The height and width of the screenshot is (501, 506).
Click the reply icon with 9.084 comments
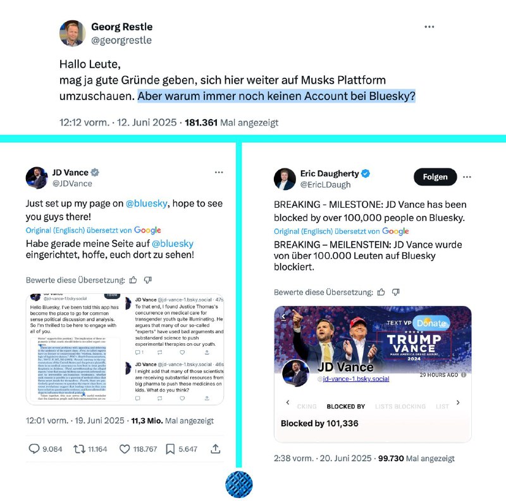pos(34,448)
